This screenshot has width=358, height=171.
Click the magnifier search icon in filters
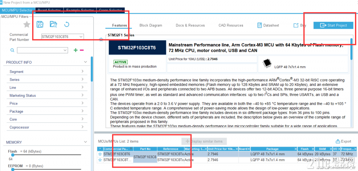point(13,50)
